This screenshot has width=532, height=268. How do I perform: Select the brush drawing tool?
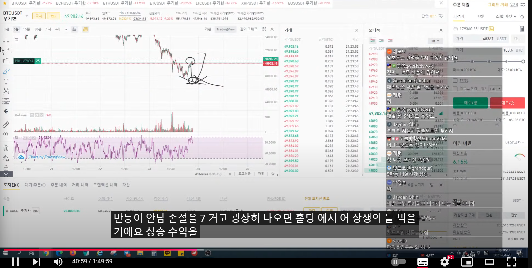(x=6, y=71)
